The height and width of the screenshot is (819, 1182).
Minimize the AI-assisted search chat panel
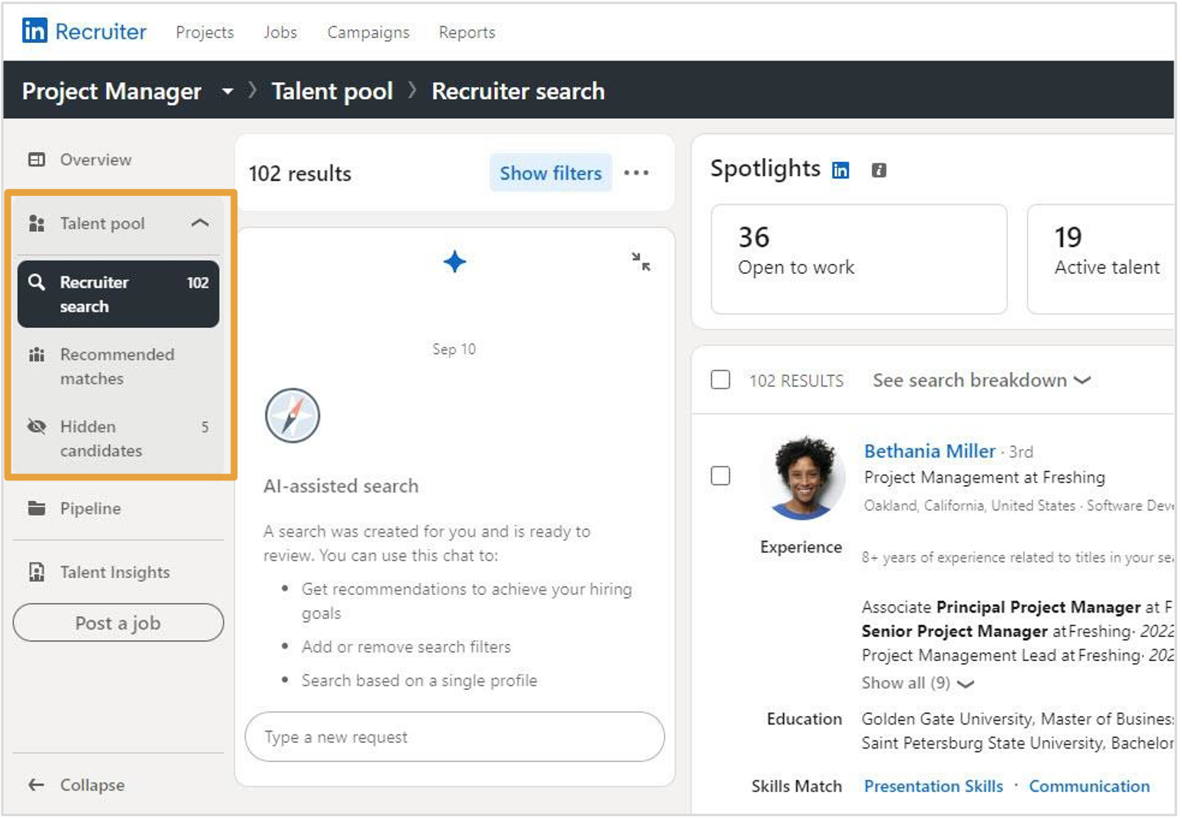pyautogui.click(x=641, y=262)
